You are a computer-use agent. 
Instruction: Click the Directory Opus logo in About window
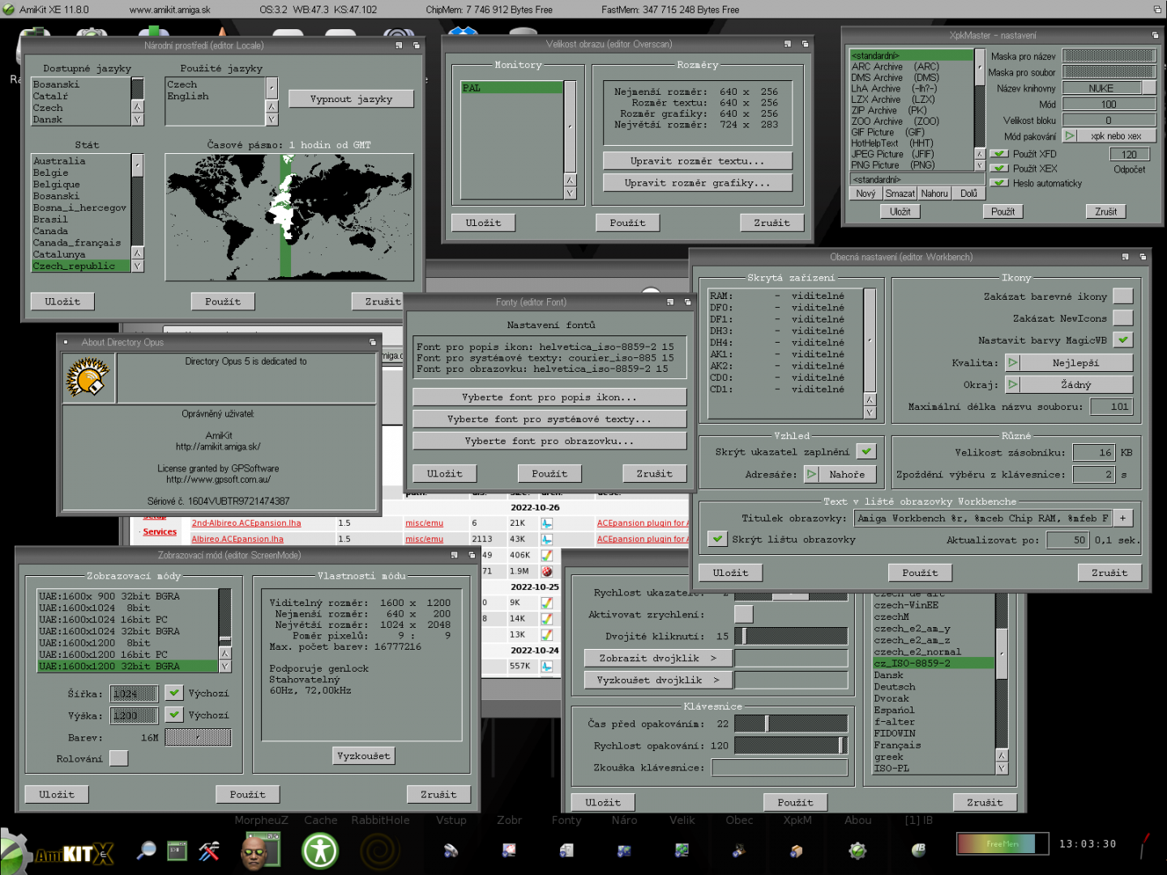click(88, 378)
